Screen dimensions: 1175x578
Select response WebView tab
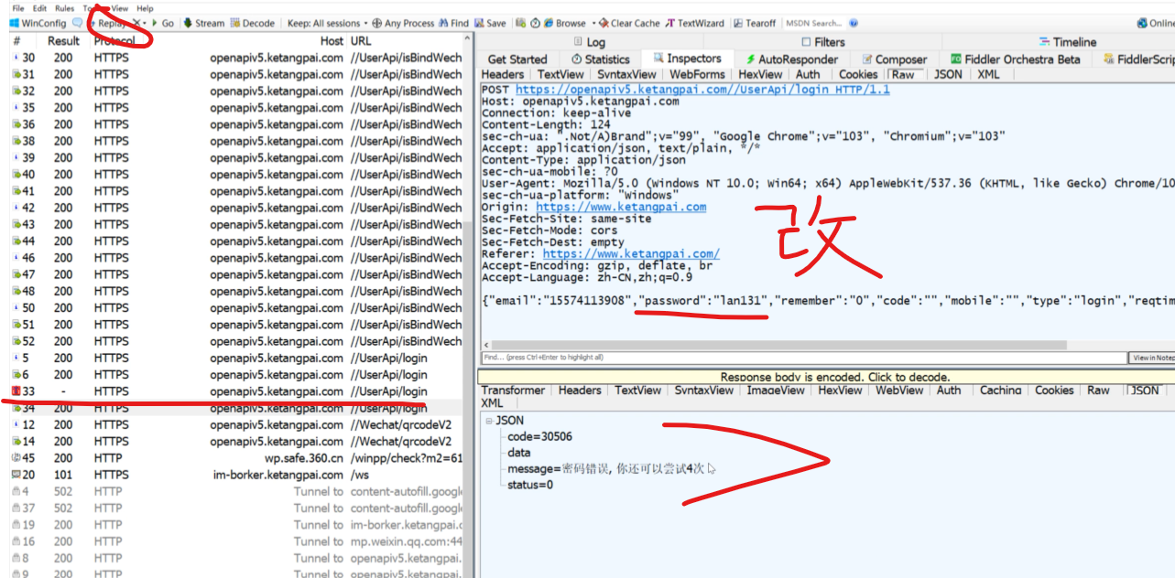pos(899,391)
